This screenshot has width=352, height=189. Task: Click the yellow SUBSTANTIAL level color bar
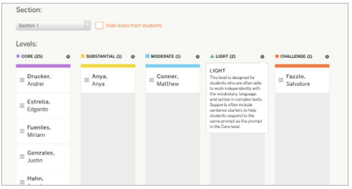click(x=108, y=66)
